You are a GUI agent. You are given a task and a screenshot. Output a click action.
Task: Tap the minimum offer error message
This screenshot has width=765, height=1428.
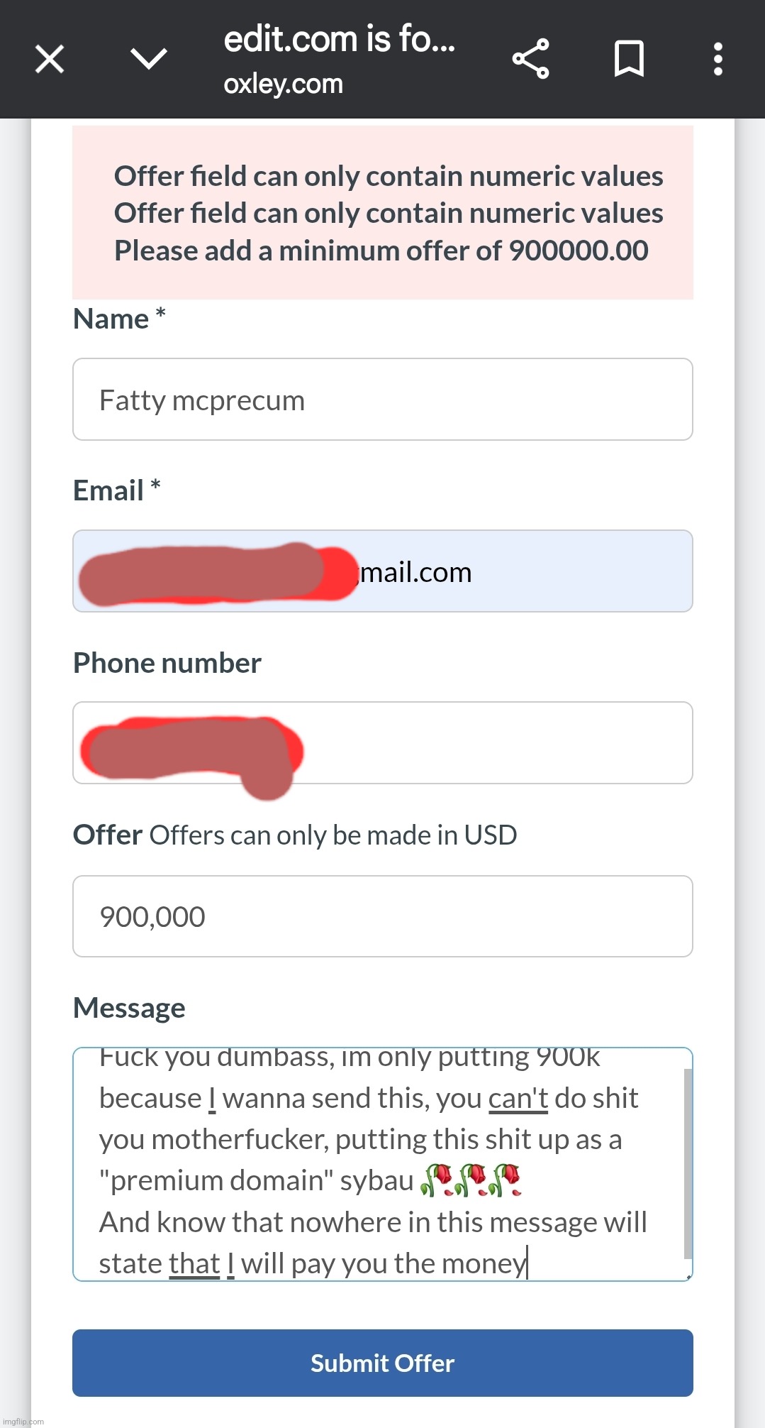point(381,251)
